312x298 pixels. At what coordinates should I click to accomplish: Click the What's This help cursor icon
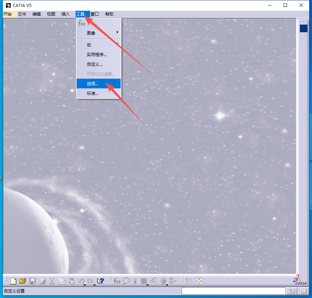(x=101, y=281)
